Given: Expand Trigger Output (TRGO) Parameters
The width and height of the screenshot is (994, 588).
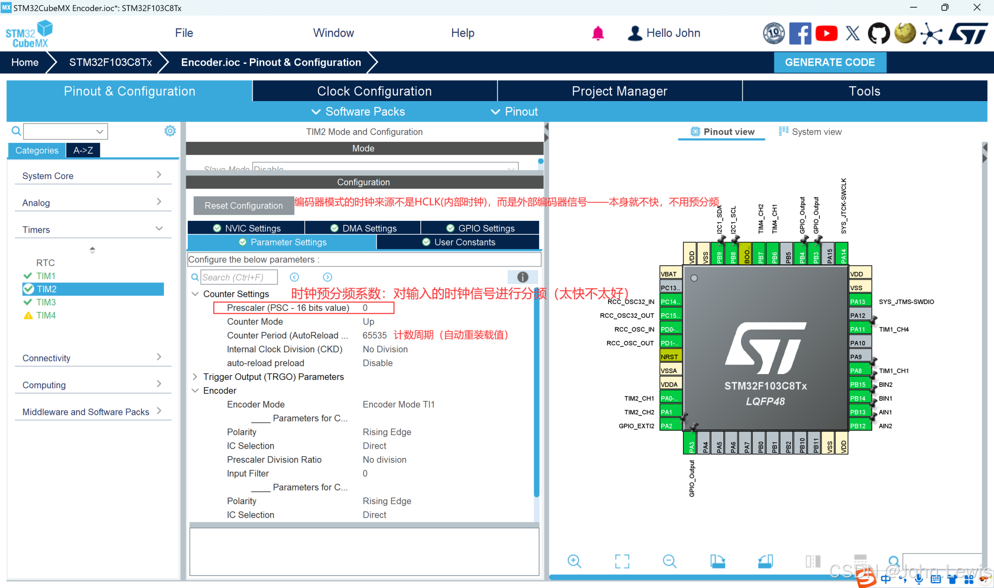Looking at the screenshot, I should tap(195, 377).
